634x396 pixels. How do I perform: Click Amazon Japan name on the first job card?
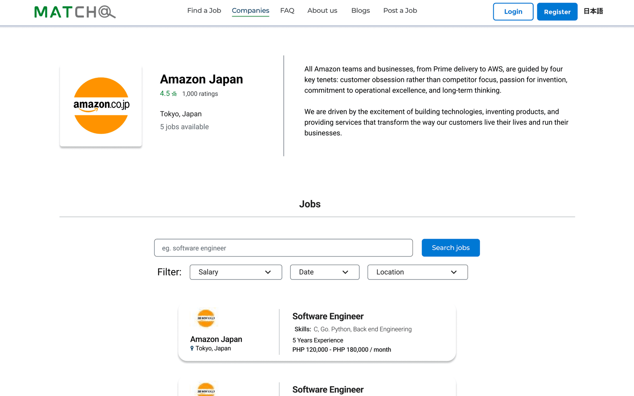click(x=216, y=339)
